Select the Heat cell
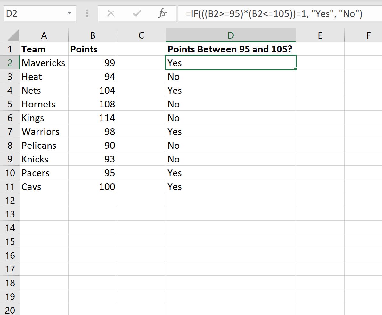 pos(44,77)
